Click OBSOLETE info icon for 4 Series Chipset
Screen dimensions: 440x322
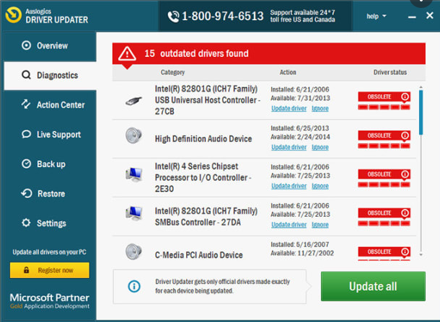click(x=405, y=174)
